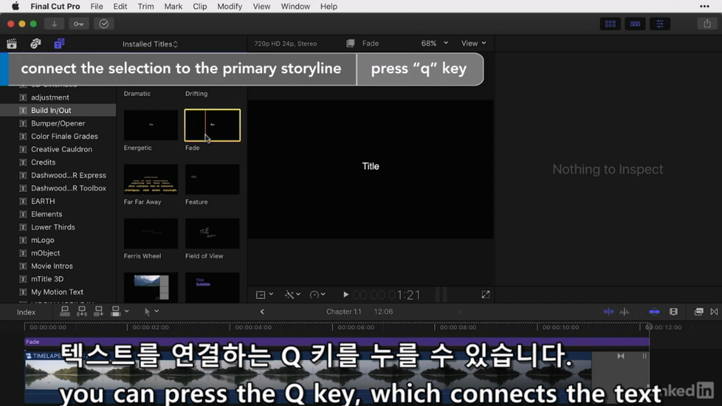Open the Final Cut Pro menu
722x406 pixels.
55,6
